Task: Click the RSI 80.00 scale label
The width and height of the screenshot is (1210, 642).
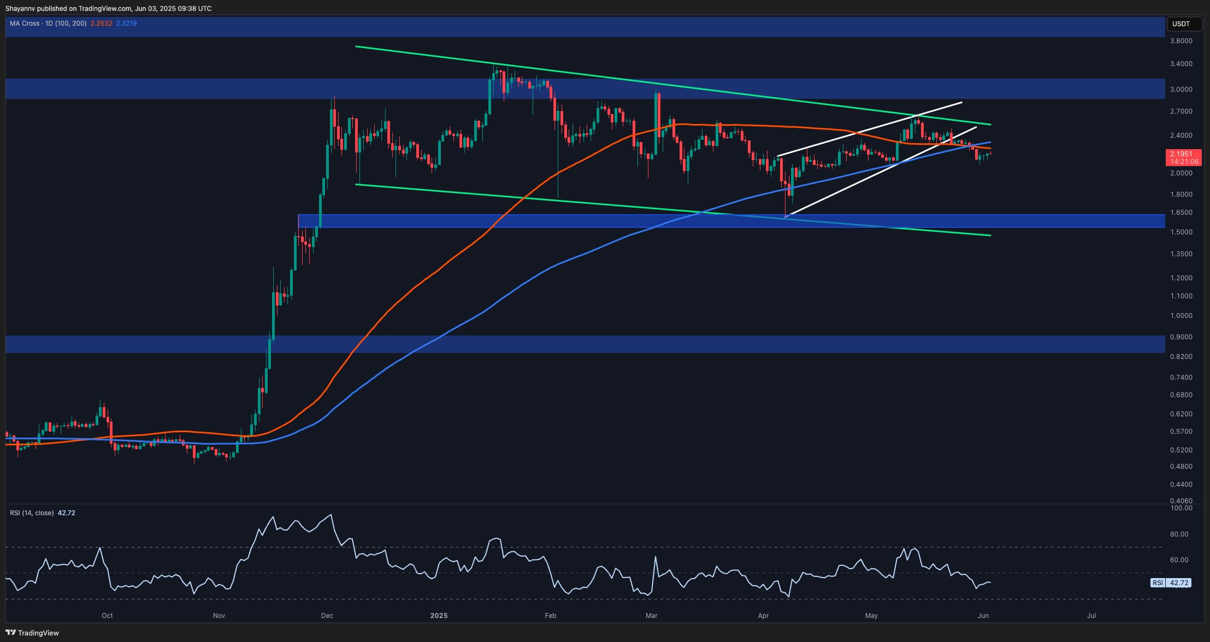Action: 1179,534
